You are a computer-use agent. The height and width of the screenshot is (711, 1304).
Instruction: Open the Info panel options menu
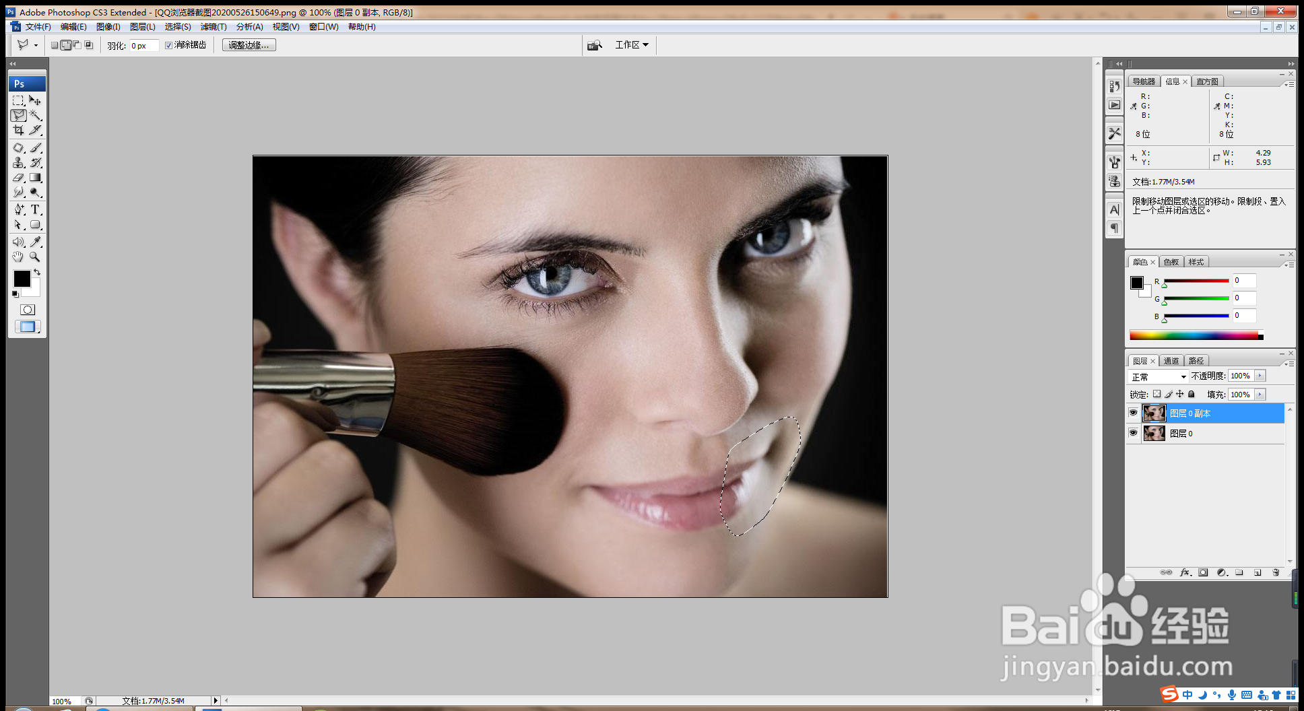pos(1289,84)
